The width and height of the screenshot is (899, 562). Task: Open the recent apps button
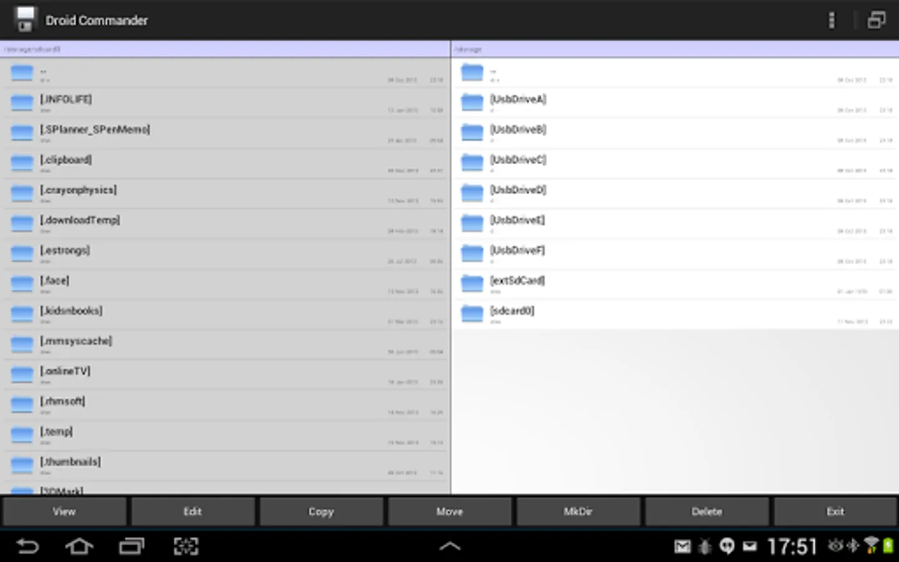[x=132, y=547]
